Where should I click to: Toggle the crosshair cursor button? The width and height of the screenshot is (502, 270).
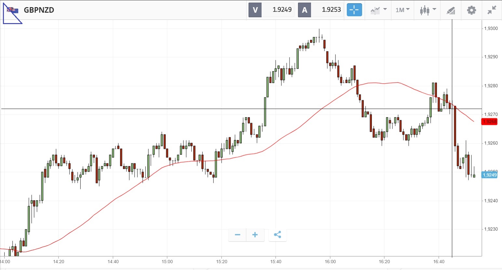pyautogui.click(x=354, y=10)
